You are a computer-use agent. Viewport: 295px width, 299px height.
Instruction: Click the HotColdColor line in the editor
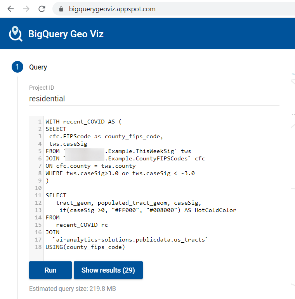[147, 210]
